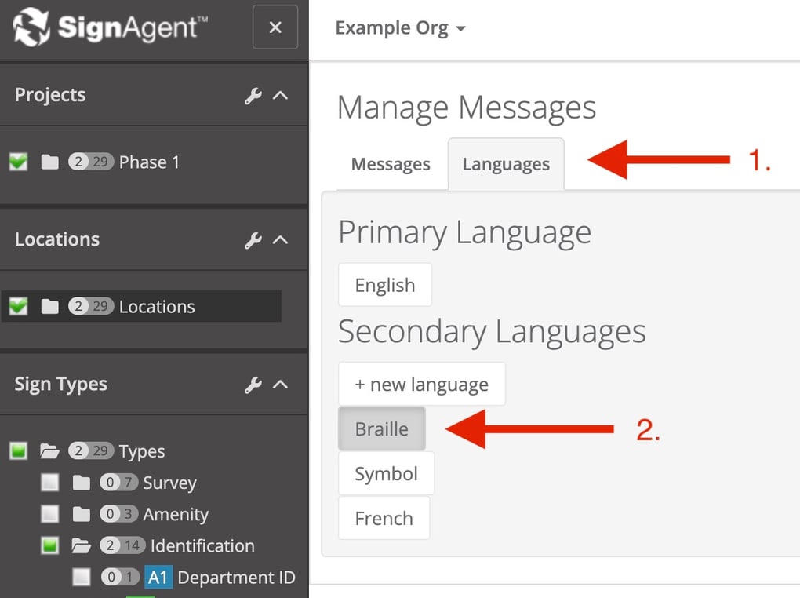800x598 pixels.
Task: Click the SignAgent logo icon
Action: [32, 28]
